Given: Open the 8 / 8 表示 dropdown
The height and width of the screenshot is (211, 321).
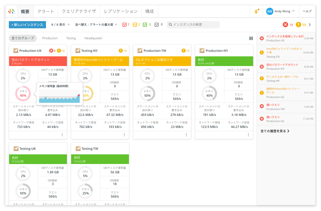Looking at the screenshot, I should point(60,25).
